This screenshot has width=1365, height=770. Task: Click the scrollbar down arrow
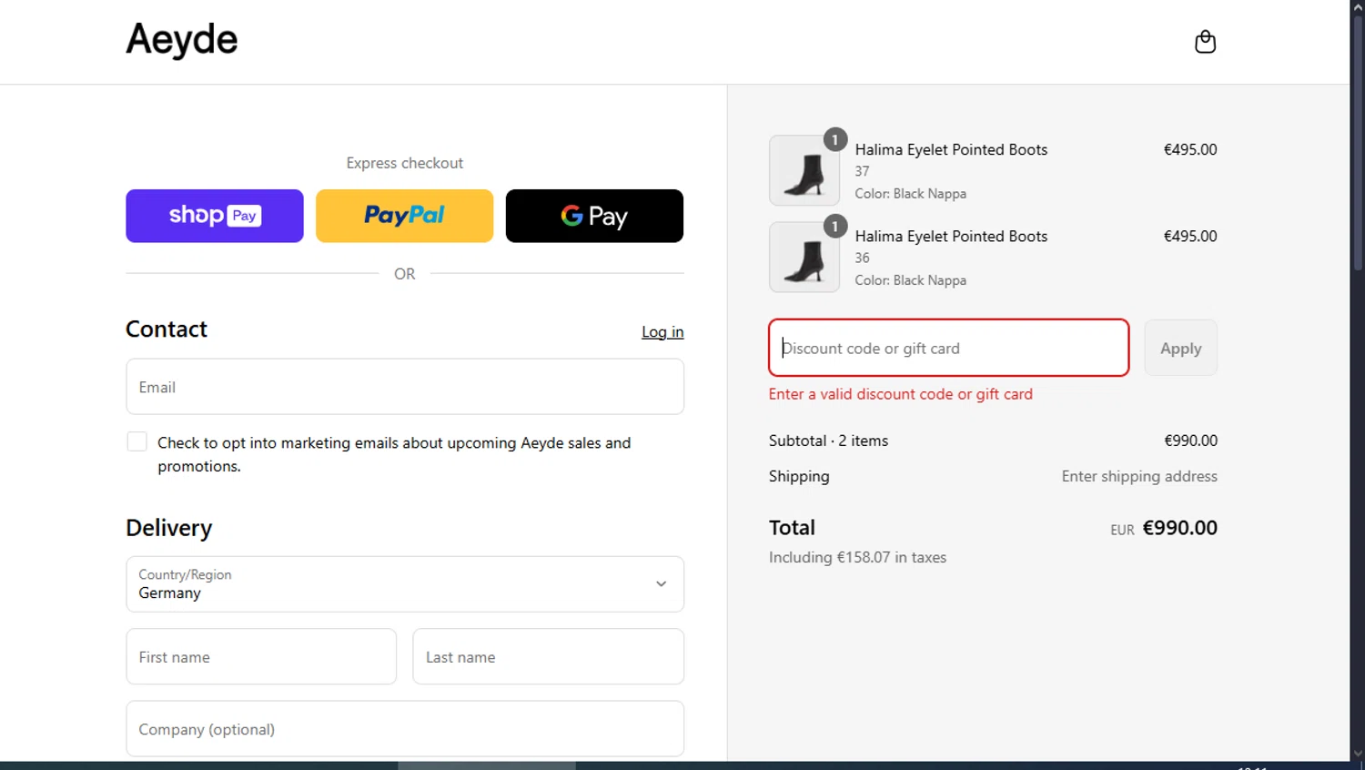(x=1358, y=754)
